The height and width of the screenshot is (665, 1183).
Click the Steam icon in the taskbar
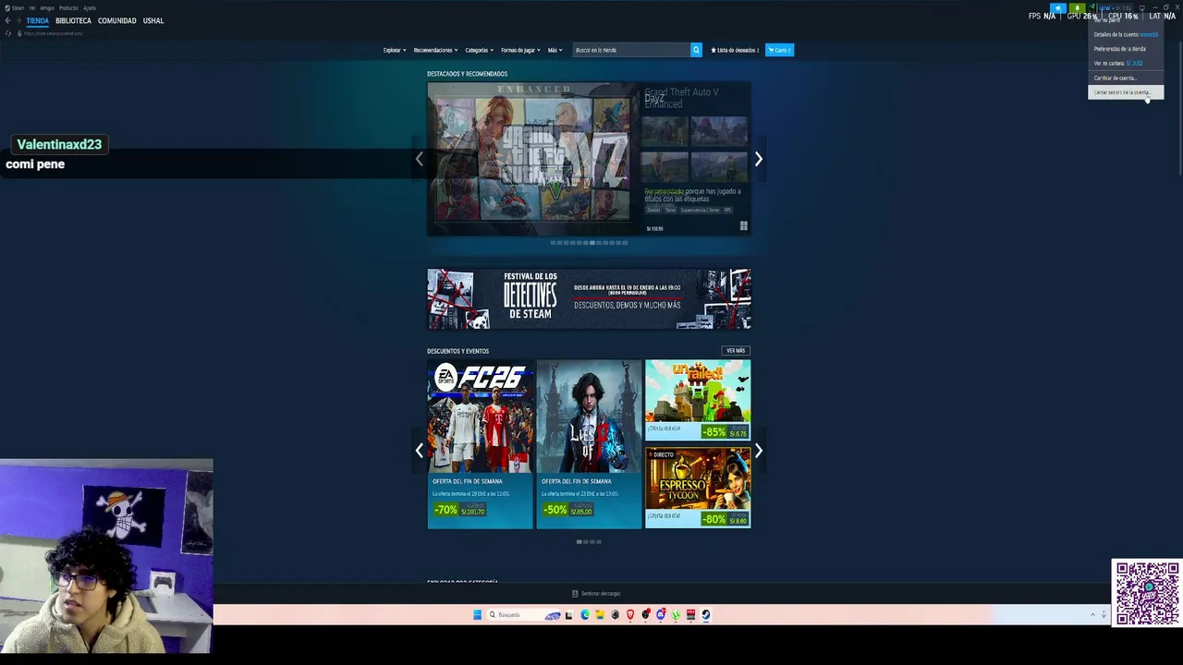click(x=705, y=615)
